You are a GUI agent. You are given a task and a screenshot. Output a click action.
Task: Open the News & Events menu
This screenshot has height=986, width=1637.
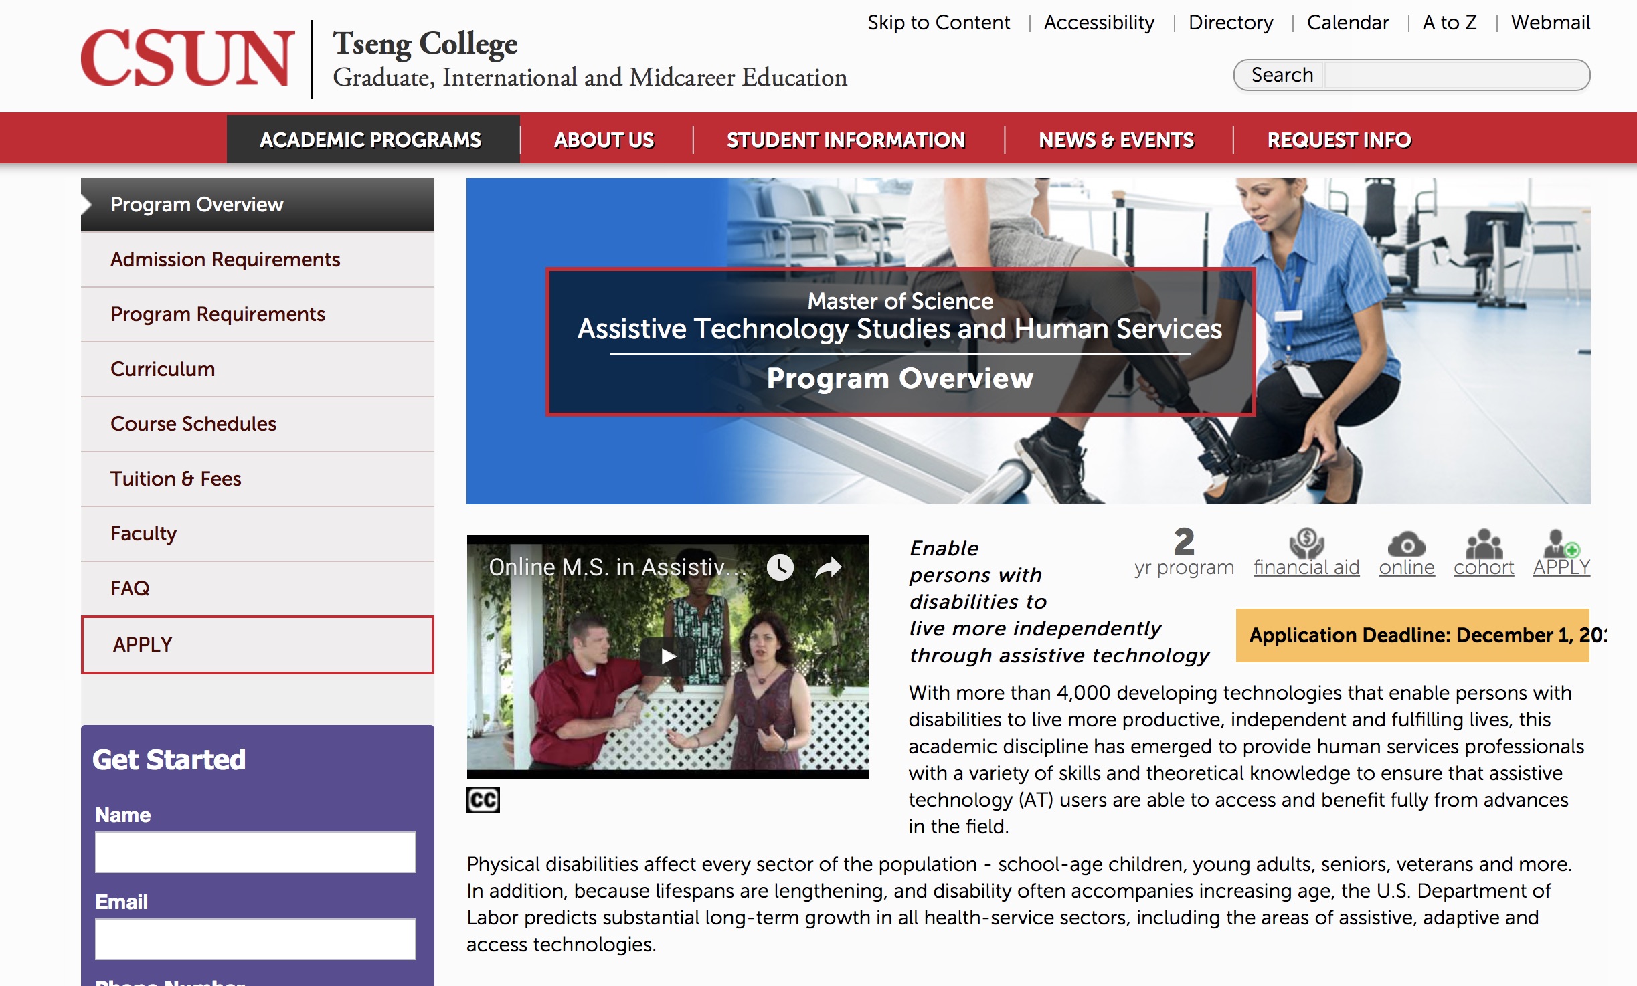point(1116,140)
